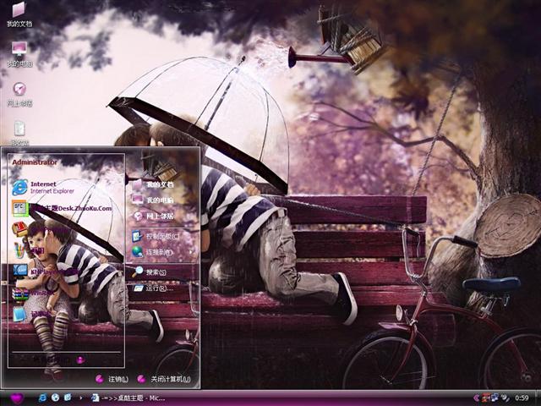Open 我的文档 folder icon on the desktop
Screen dimensions: 541x406
pos(19,14)
